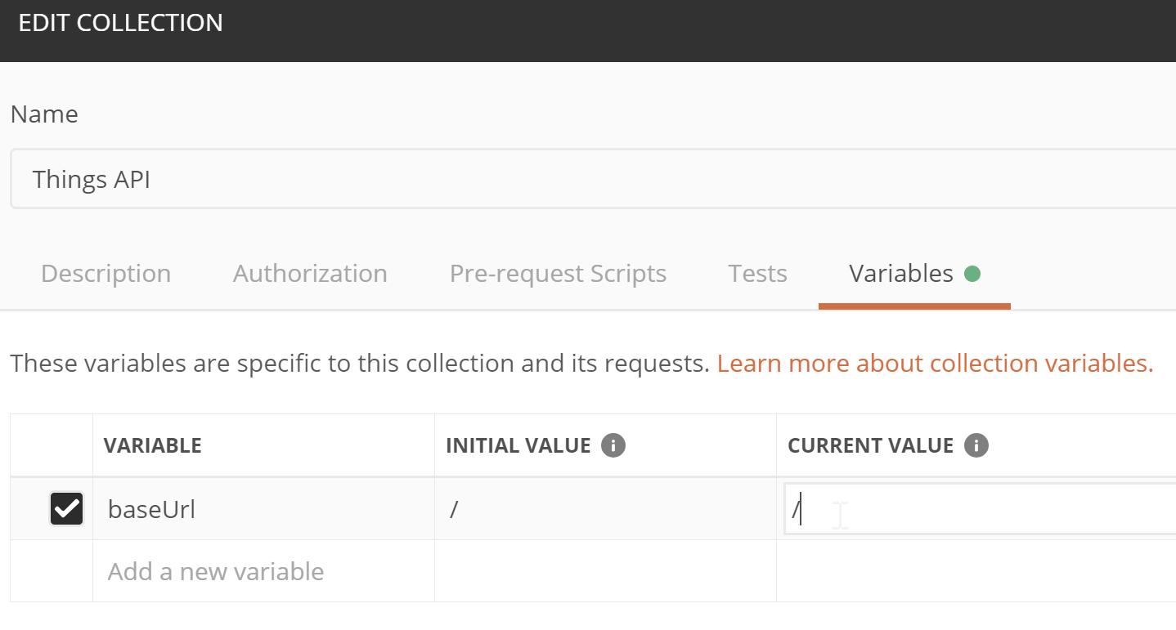
Task: Click the Initial Value info icon
Action: click(614, 445)
